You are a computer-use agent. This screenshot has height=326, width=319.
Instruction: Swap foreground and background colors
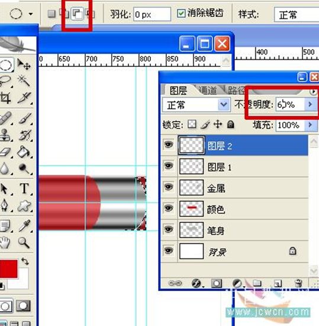click(x=25, y=261)
